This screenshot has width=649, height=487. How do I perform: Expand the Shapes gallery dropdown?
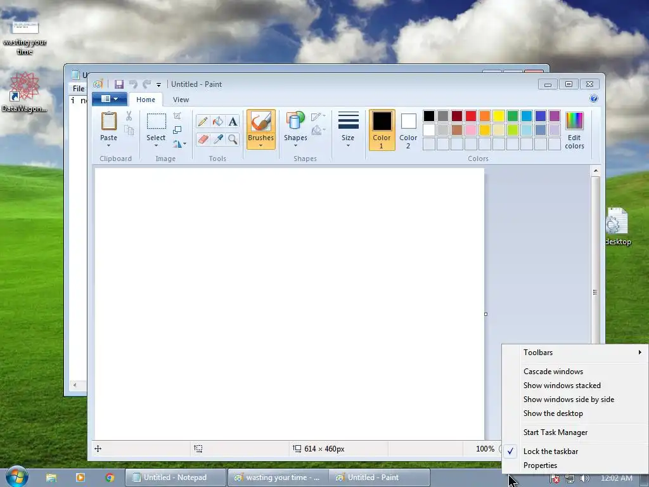tap(295, 146)
